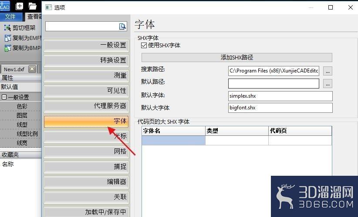Screen dimensions: 358x217
Task: Open the 代理服务器 options category
Action: tap(86, 106)
